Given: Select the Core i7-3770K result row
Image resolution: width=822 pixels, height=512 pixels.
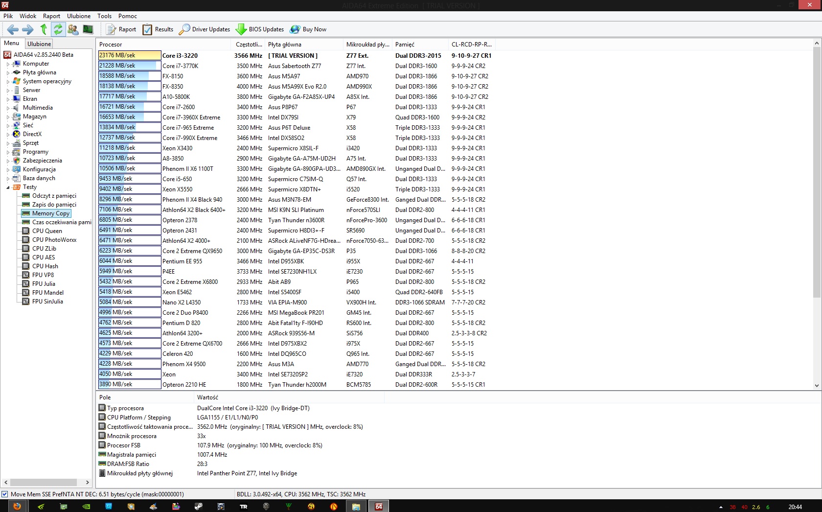Looking at the screenshot, I should pos(296,66).
